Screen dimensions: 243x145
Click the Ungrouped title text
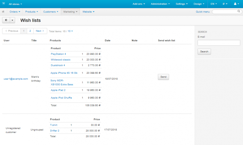pyautogui.click(x=37, y=130)
